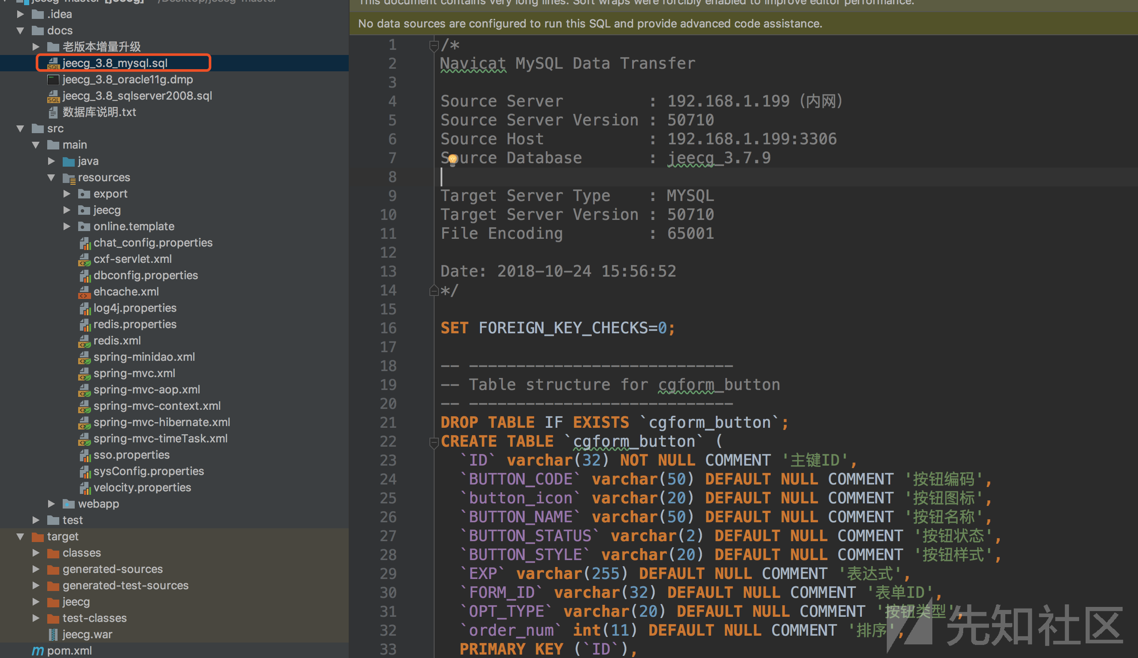Toggle the fold marker at CREATE TABLE line 22
1138x658 pixels.
(434, 442)
